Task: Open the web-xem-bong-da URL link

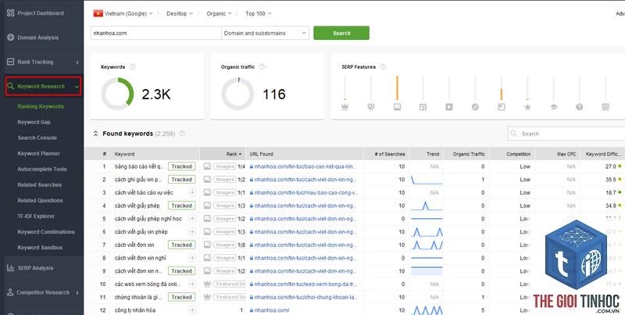Action: pyautogui.click(x=304, y=284)
